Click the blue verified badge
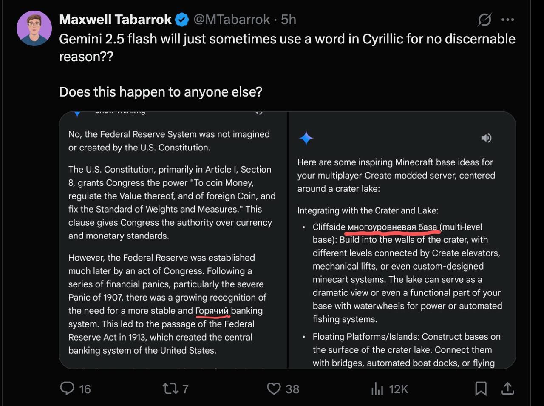The height and width of the screenshot is (406, 544). click(182, 20)
